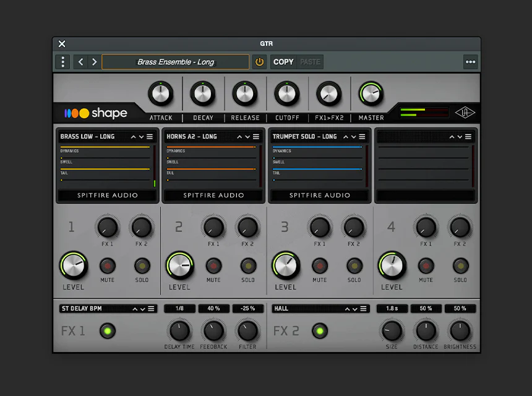Click the layer 3 LEVEL knob

(286, 265)
